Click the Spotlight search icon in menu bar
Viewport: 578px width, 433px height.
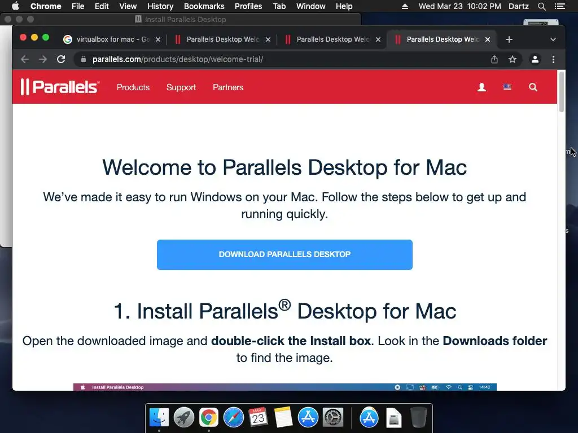(541, 6)
